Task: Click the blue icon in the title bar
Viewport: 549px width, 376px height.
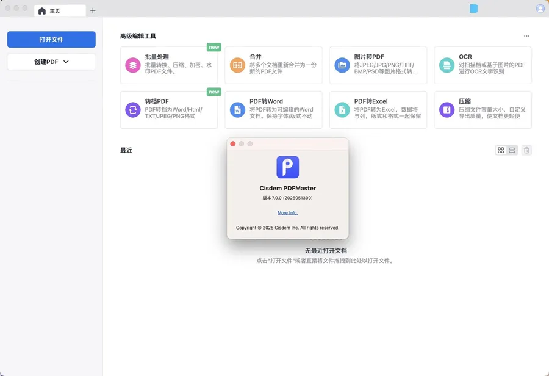Action: (x=473, y=9)
